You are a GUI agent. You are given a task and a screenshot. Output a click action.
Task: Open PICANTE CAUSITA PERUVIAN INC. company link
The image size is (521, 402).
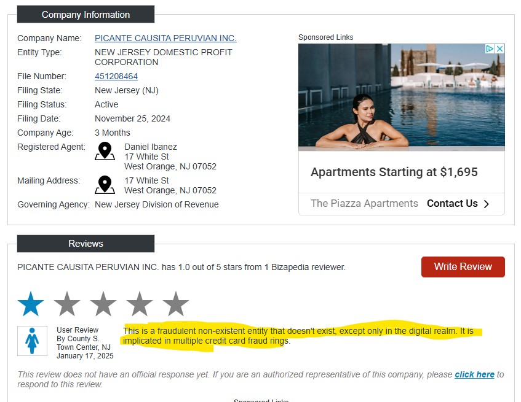point(165,38)
